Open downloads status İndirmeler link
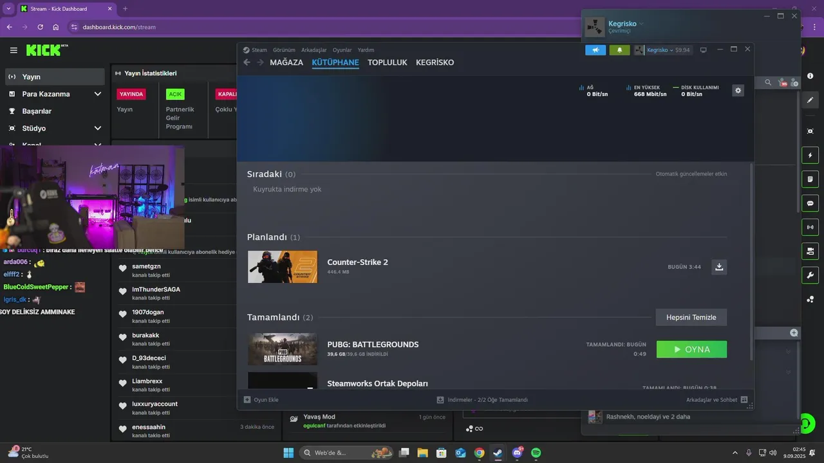The width and height of the screenshot is (824, 463). click(x=482, y=399)
